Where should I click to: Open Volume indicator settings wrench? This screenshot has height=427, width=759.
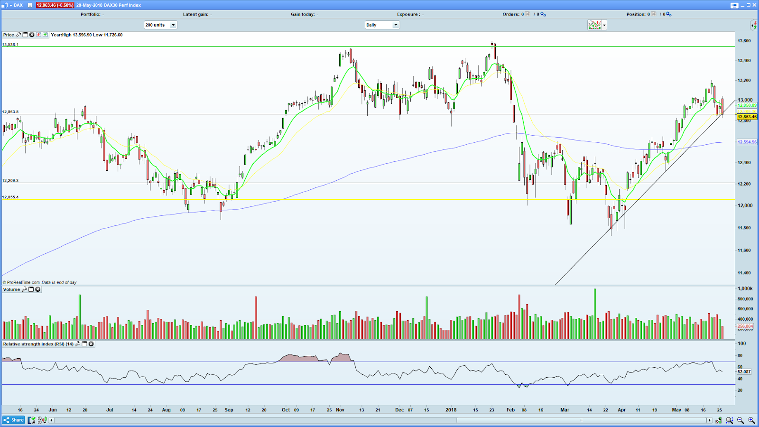coord(24,289)
